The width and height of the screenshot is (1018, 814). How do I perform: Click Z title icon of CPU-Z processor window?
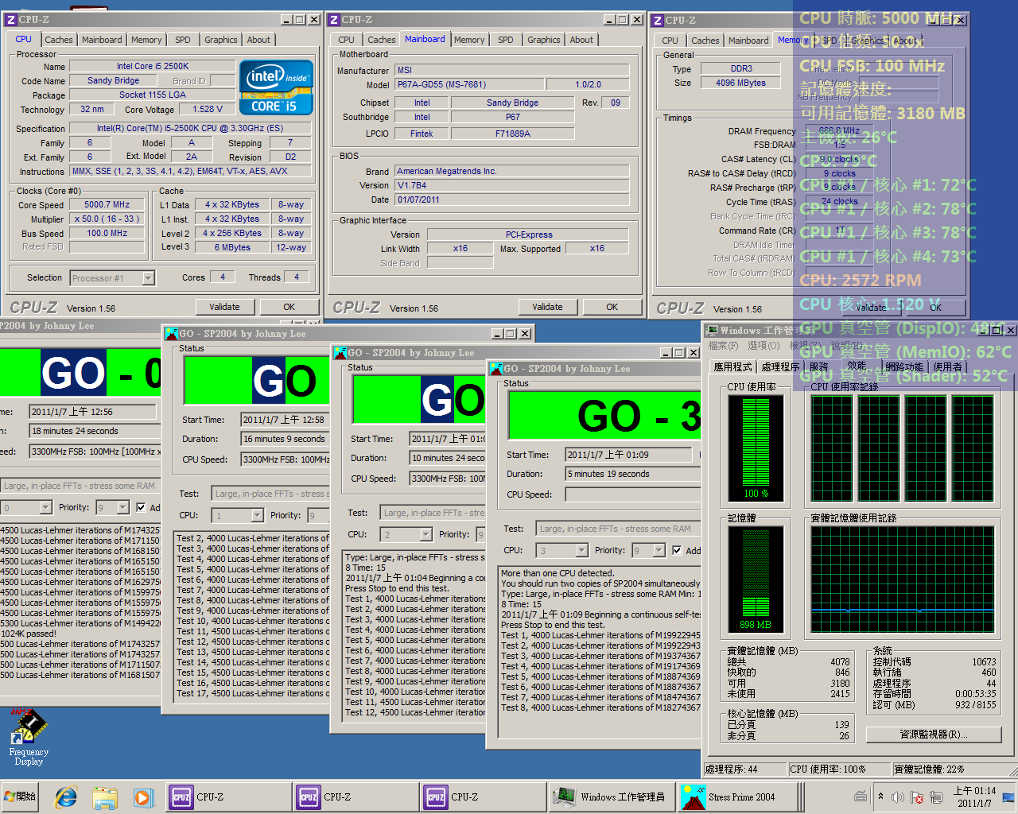11,19
